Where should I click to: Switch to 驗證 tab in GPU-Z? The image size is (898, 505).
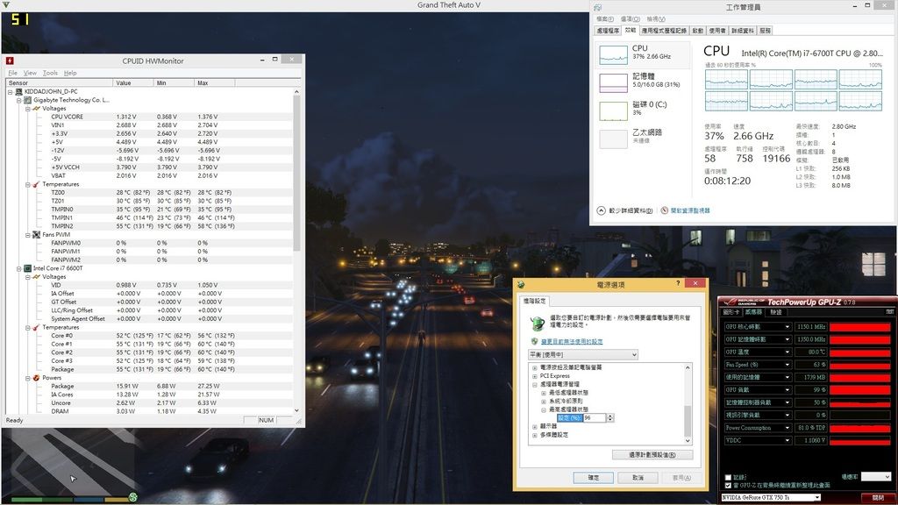(775, 313)
